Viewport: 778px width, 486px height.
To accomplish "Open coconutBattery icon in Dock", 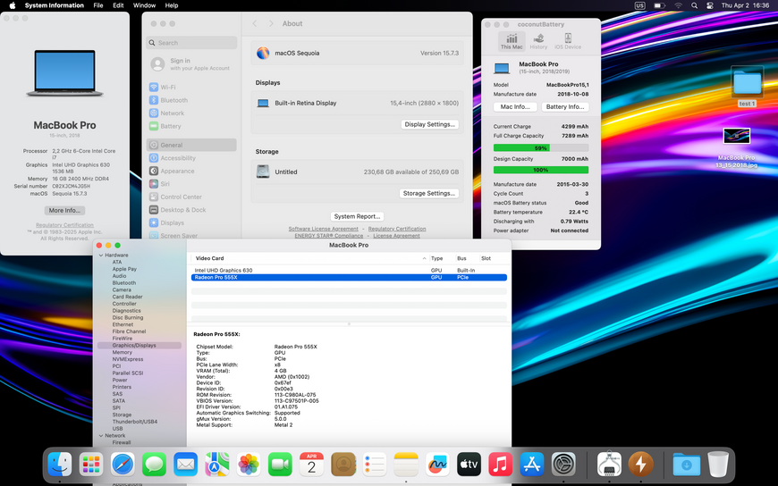I will pos(640,465).
